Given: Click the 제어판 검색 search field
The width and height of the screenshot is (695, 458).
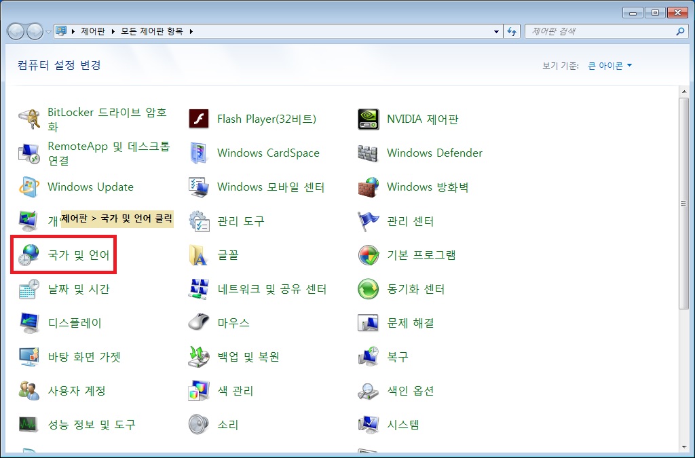Looking at the screenshot, I should point(606,31).
